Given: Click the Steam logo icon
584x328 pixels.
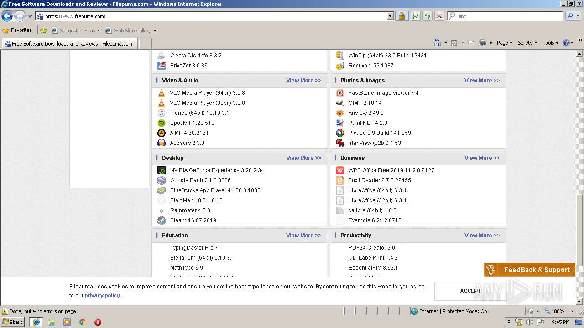Looking at the screenshot, I should pos(161,220).
